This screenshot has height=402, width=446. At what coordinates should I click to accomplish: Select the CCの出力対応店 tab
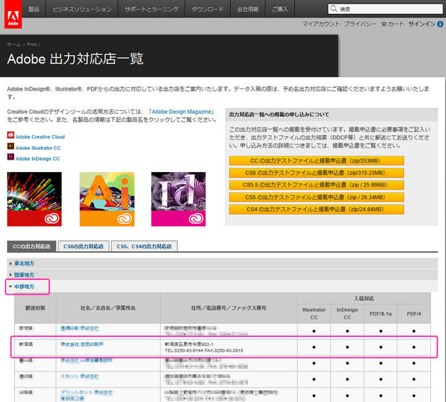click(31, 247)
